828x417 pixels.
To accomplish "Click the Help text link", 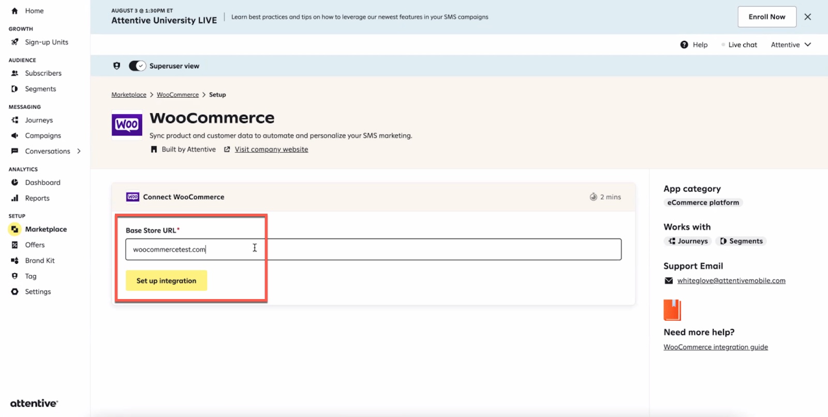I will 700,45.
